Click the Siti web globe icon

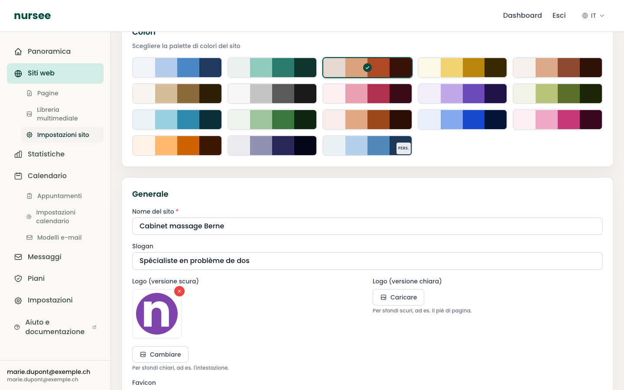18,73
